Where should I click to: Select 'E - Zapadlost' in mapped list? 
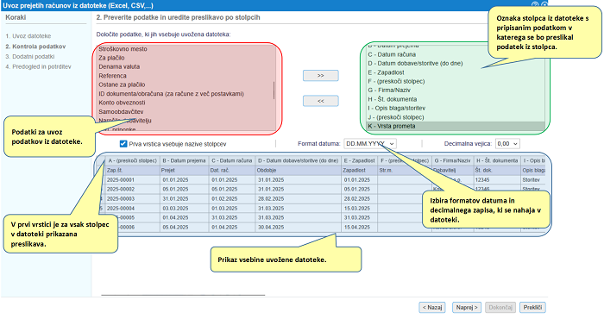pyautogui.click(x=456, y=72)
